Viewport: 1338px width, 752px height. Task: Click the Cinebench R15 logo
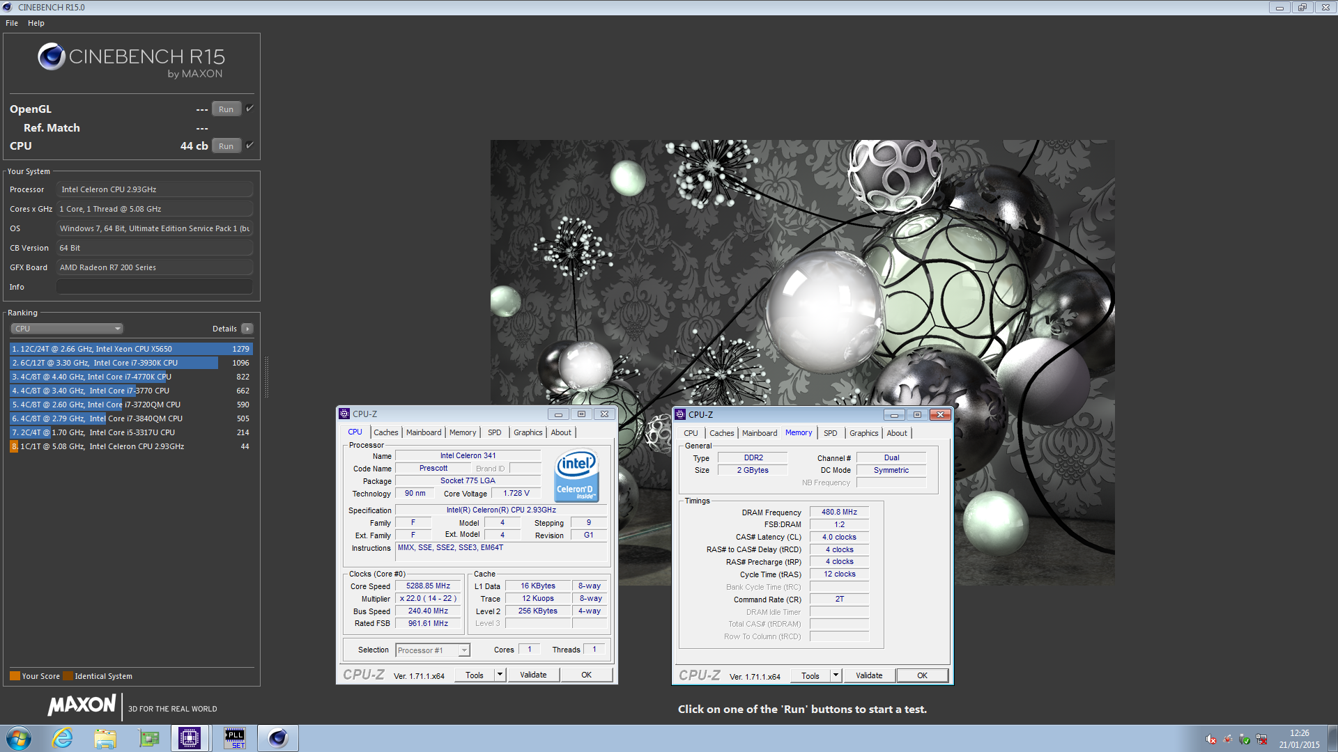[x=132, y=61]
